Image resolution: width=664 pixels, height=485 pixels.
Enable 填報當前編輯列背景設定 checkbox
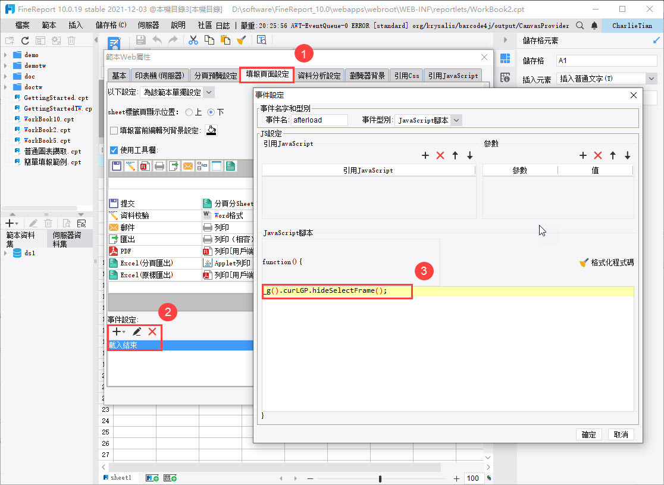pos(113,131)
